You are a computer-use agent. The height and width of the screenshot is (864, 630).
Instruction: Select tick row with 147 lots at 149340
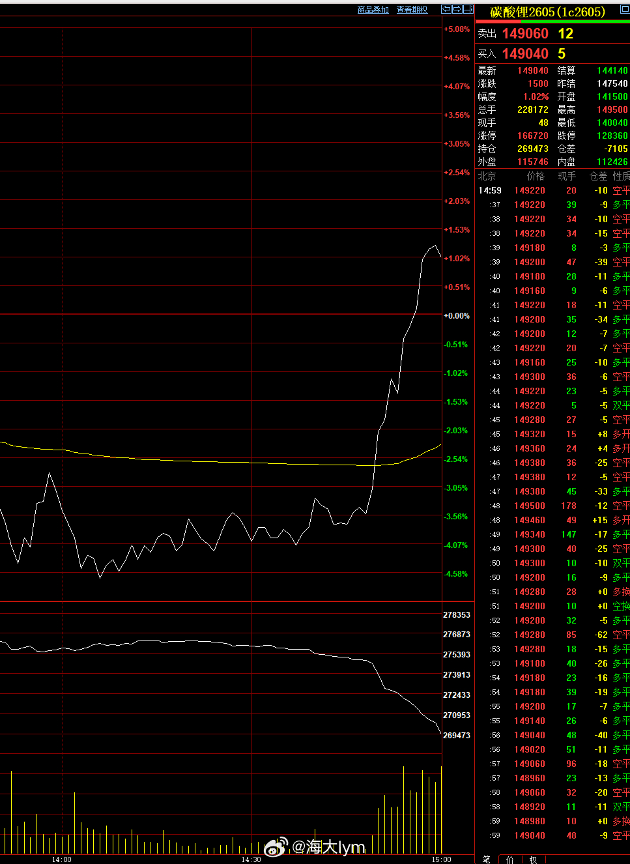click(x=552, y=534)
